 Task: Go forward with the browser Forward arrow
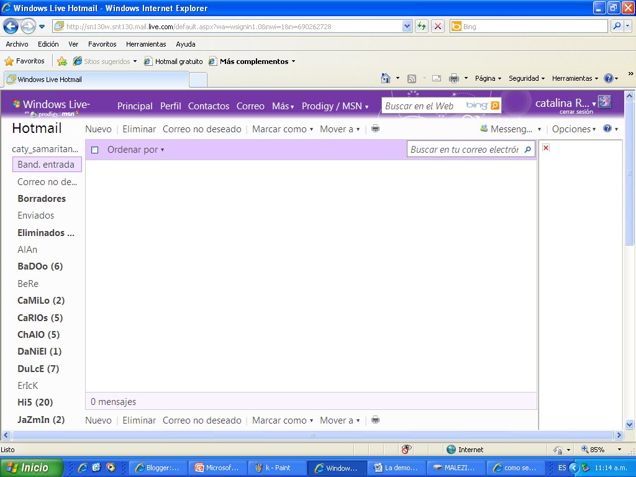coord(28,27)
